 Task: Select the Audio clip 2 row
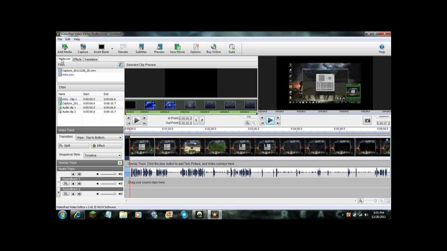90,112
